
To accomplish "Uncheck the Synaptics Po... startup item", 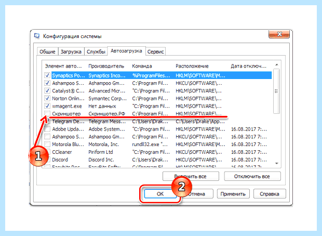I will coord(47,75).
